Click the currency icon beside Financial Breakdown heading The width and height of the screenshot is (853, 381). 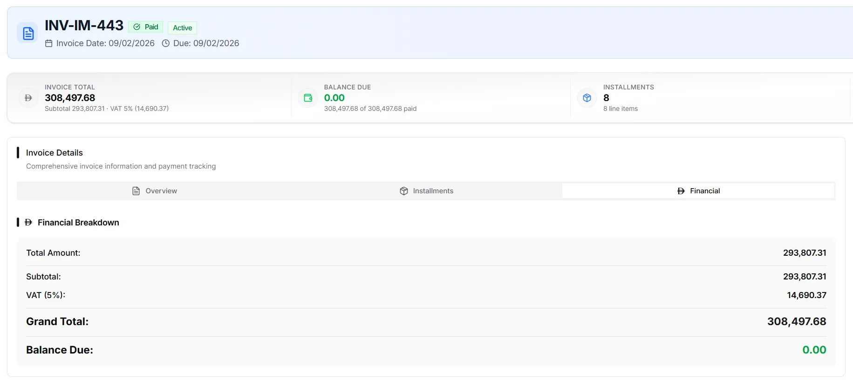click(x=28, y=223)
